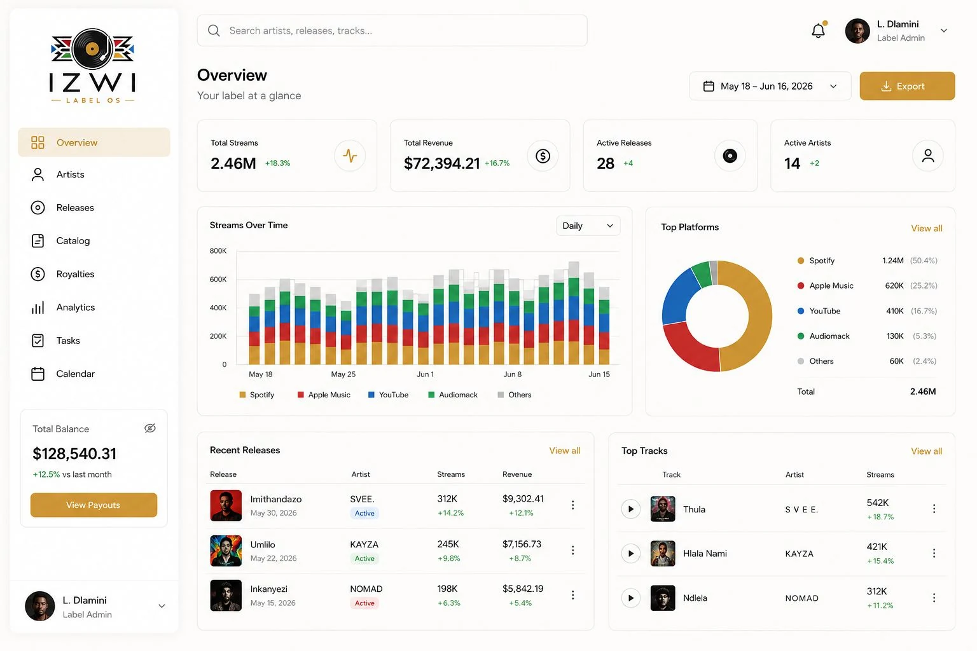Expand top-right user account chevron
The height and width of the screenshot is (651, 977).
[x=944, y=31]
